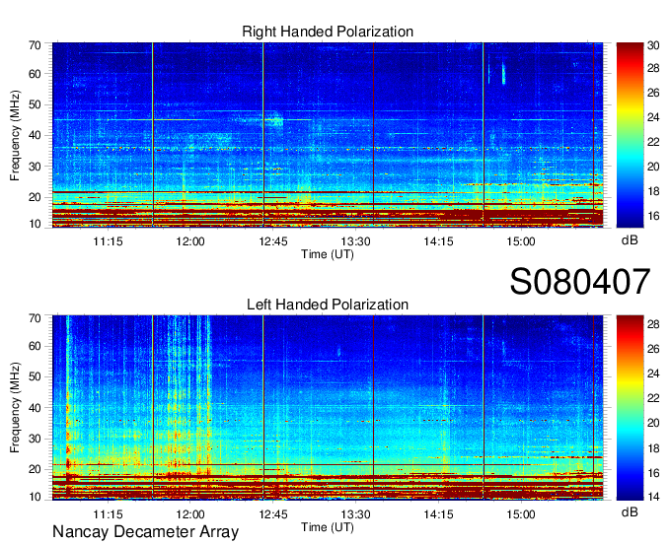The height and width of the screenshot is (544, 671).
Task: Click the narrow burst near 60 MHz before 15:00 in right-handed plot
Action: tap(503, 74)
